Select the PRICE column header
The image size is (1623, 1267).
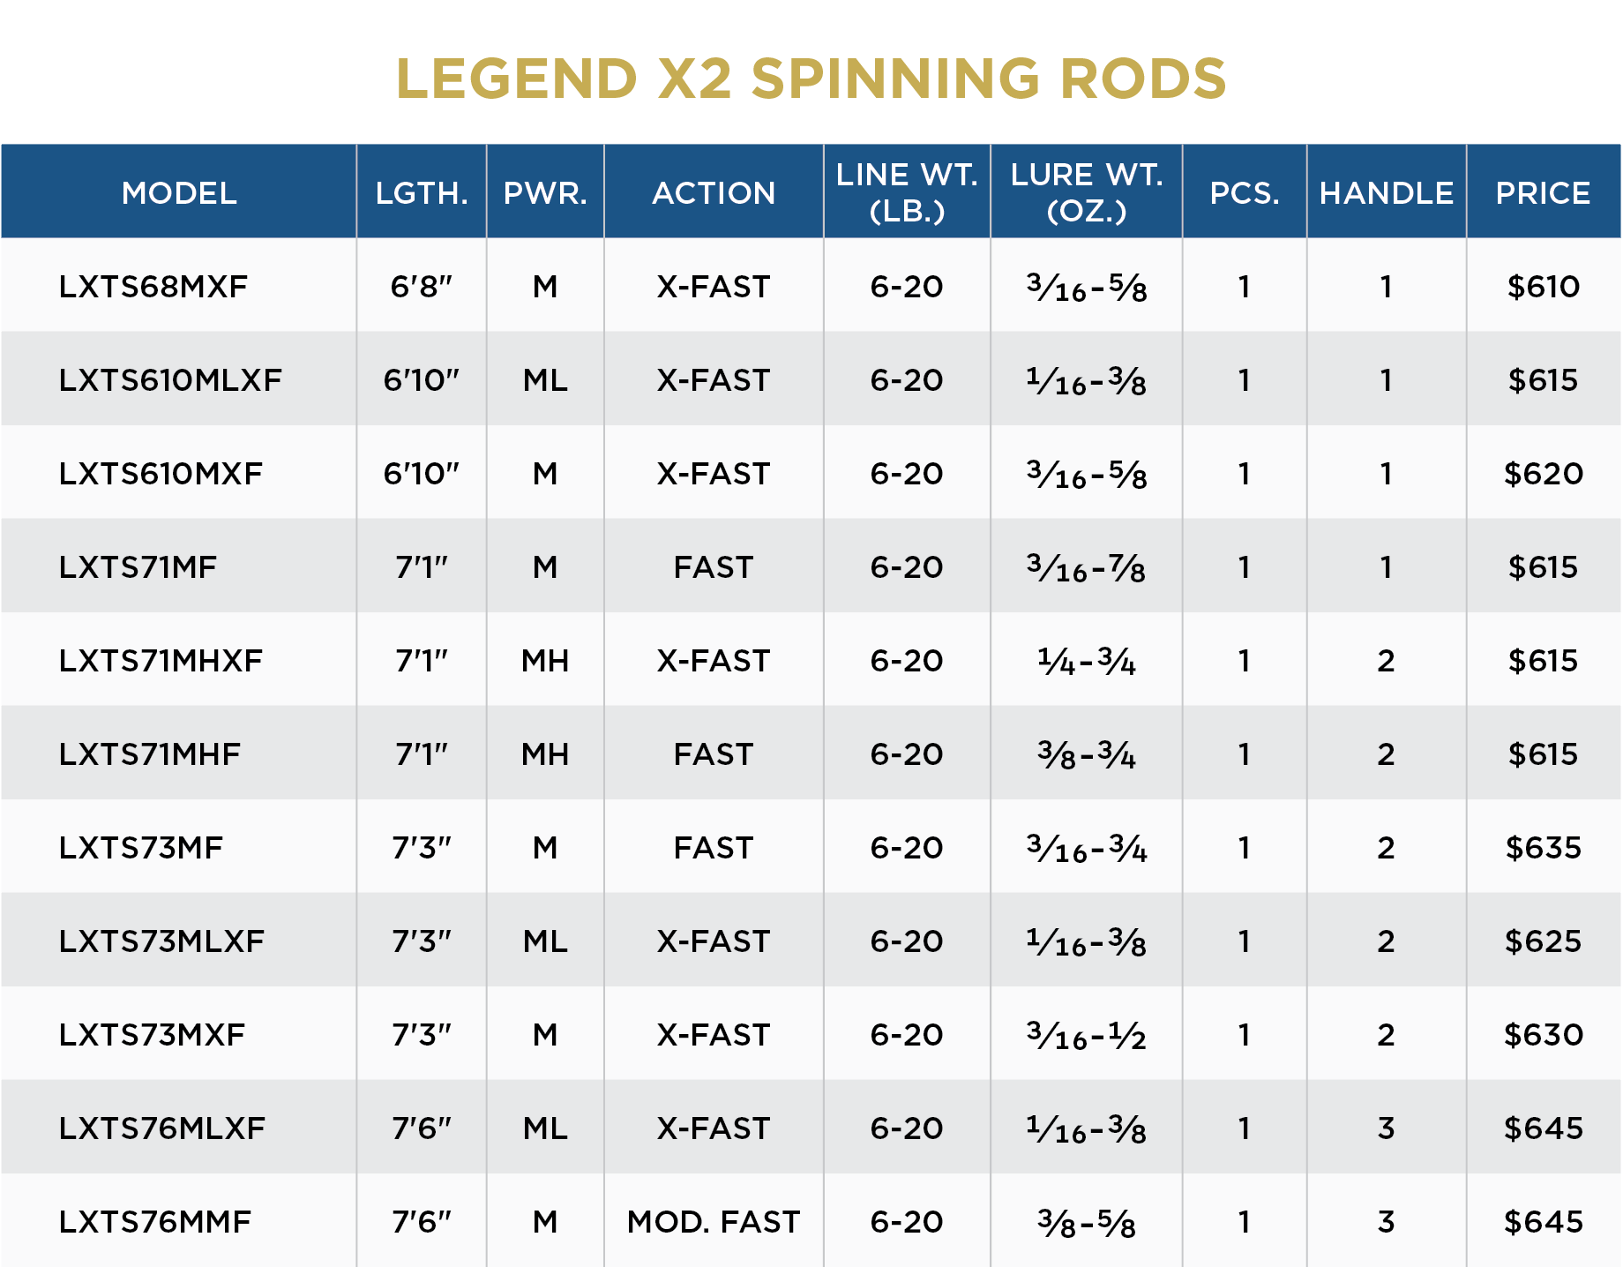point(1543,192)
